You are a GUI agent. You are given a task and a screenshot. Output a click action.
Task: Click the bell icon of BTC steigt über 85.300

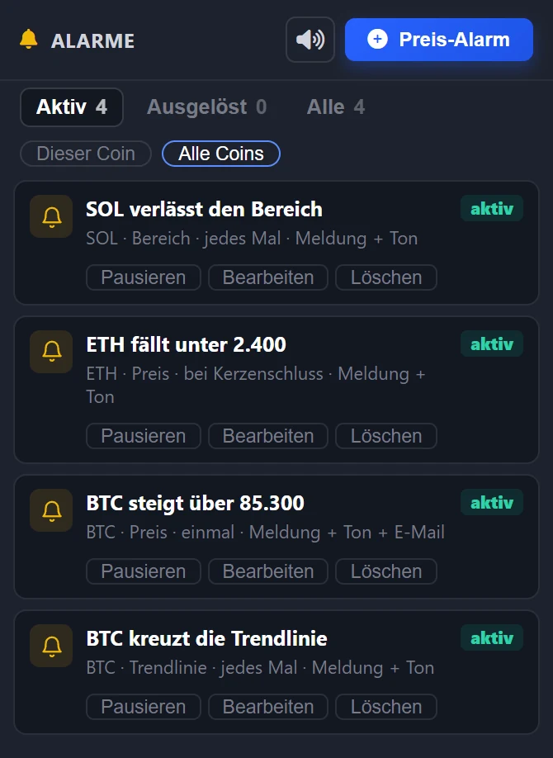point(51,510)
